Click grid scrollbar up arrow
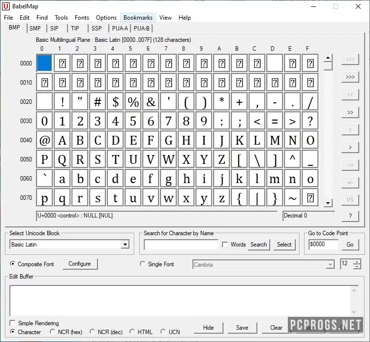This screenshot has height=342, width=370. pos(328,58)
